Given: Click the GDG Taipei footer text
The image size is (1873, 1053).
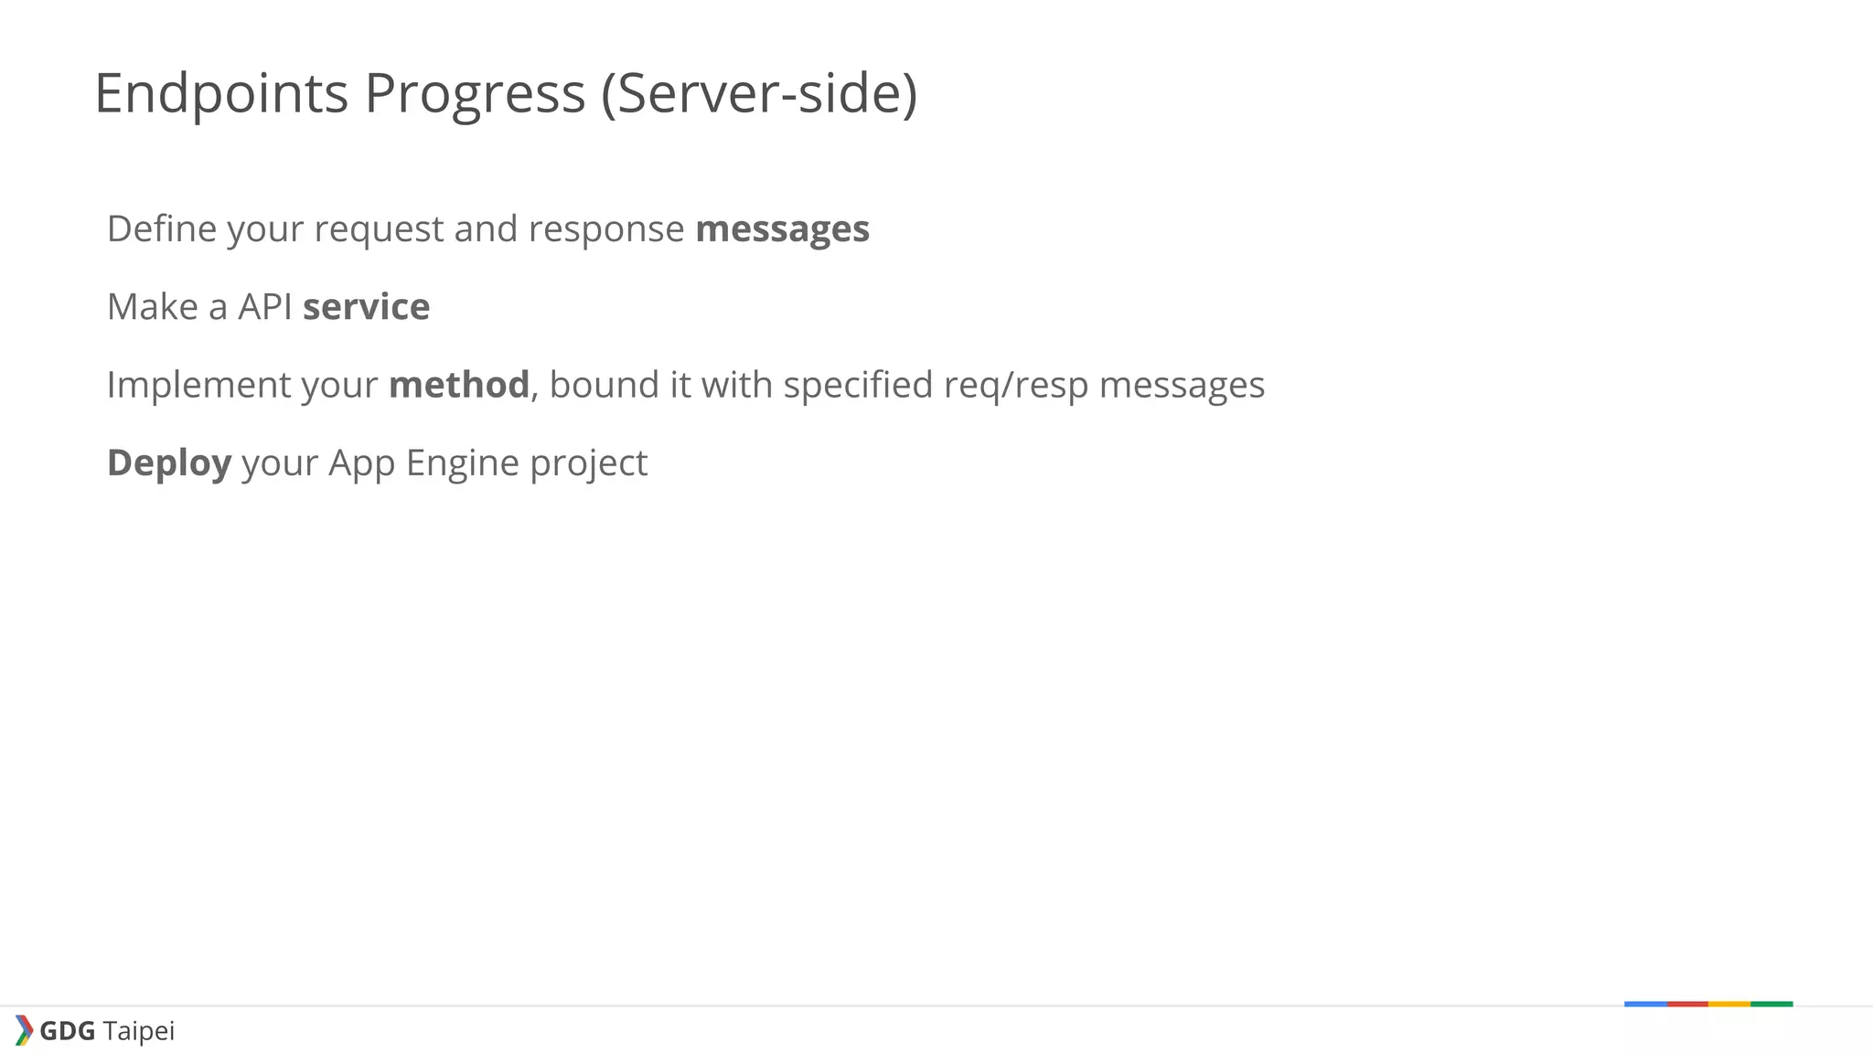Looking at the screenshot, I should click(x=106, y=1031).
